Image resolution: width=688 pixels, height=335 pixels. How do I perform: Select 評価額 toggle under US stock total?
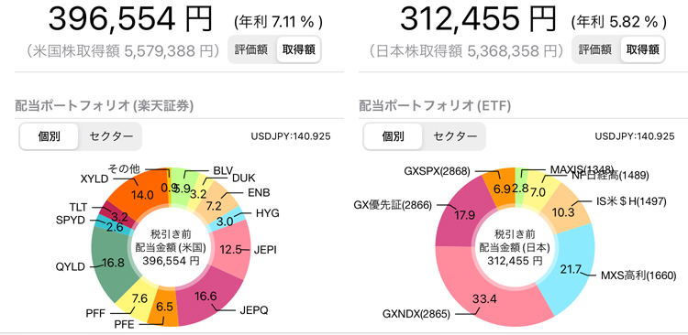point(251,50)
